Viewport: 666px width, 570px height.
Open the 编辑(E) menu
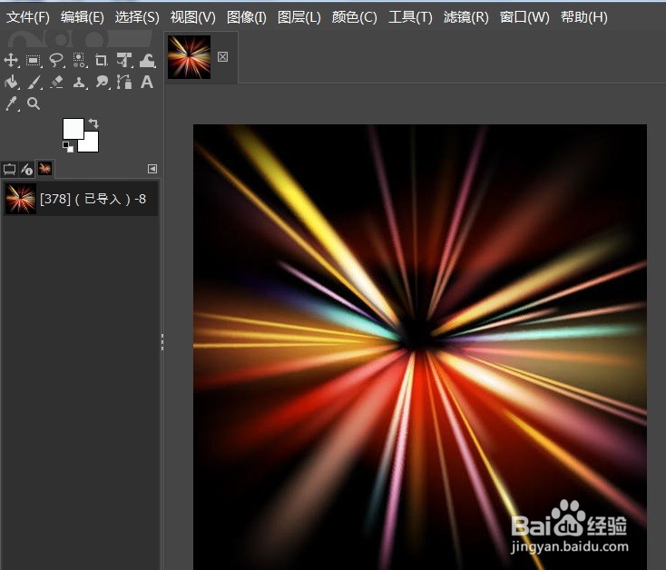(x=82, y=17)
